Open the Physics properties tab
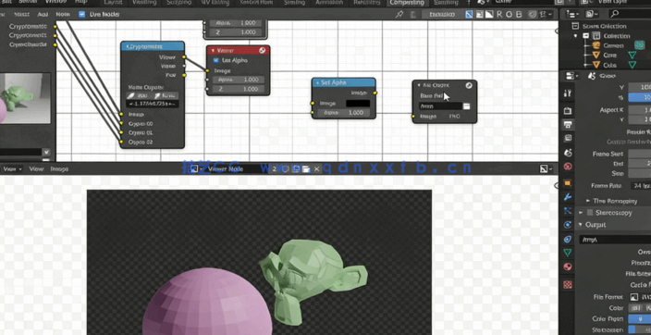The image size is (651, 335). 568,225
